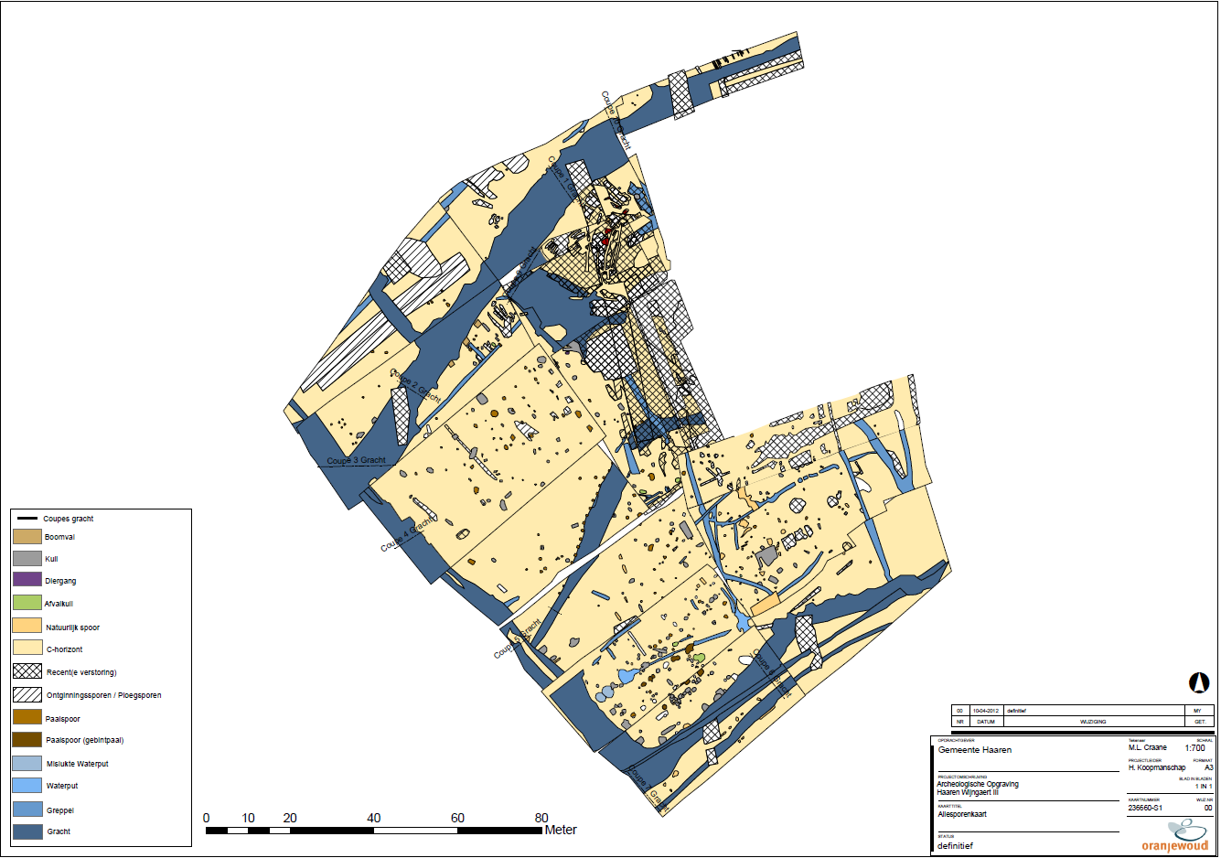The width and height of the screenshot is (1221, 858).
Task: Click the north arrow compass symbol
Action: click(1199, 682)
